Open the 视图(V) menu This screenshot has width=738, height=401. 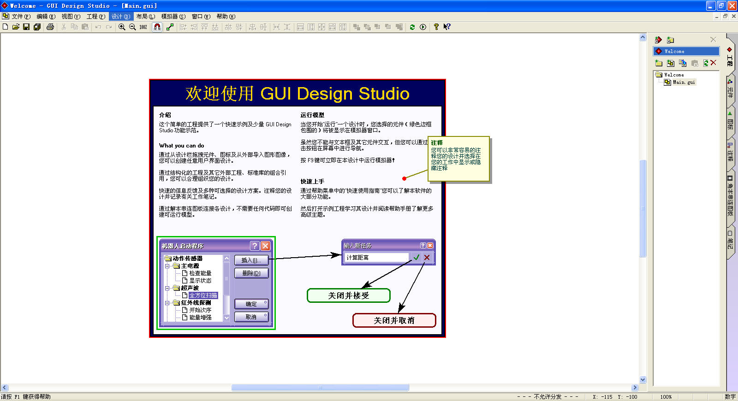[71, 16]
